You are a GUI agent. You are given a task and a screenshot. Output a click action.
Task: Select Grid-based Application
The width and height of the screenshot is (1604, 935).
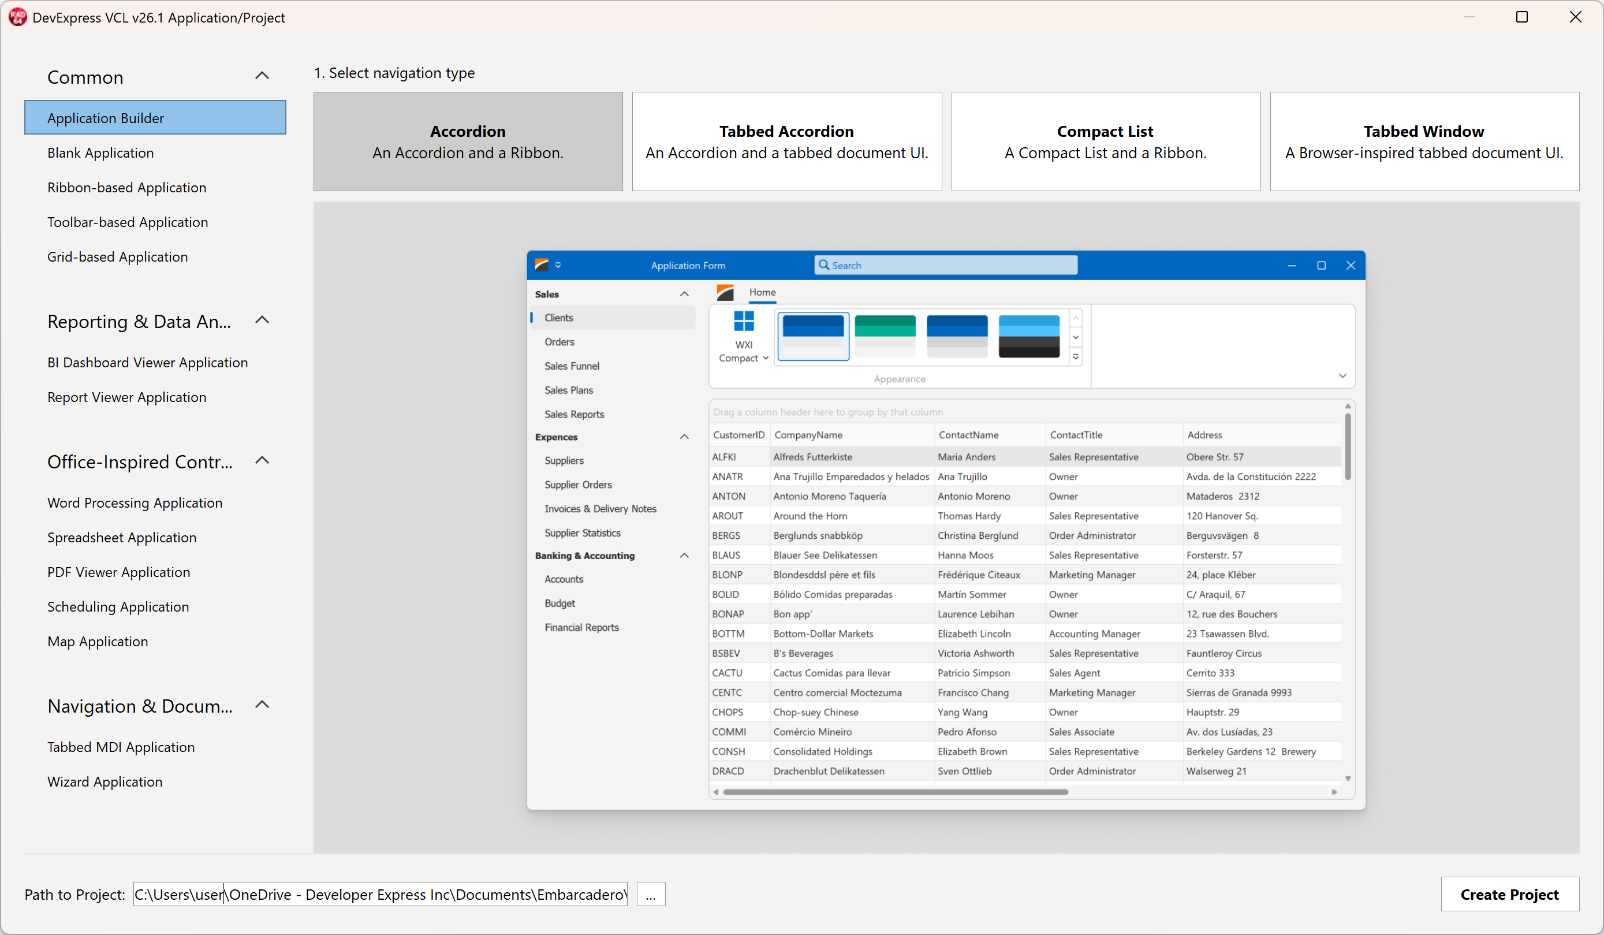click(155, 256)
